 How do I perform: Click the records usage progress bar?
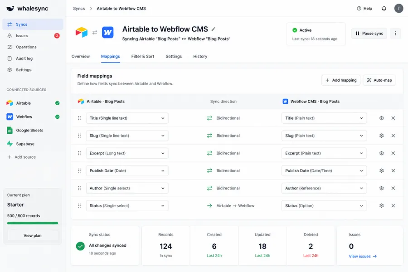coord(33,223)
